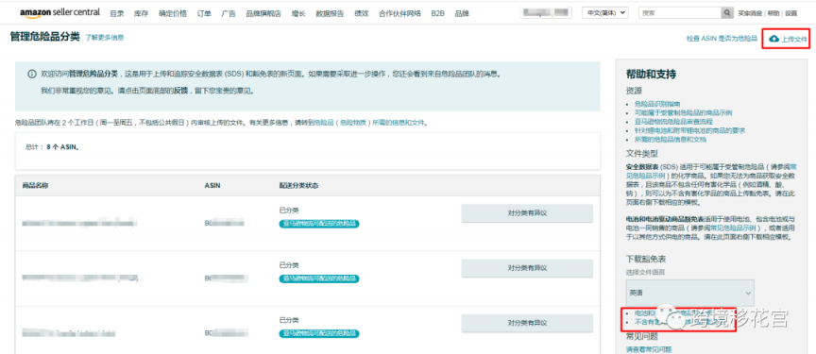This screenshot has width=816, height=354.
Task: Expand the 英语 file language dropdown
Action: point(689,293)
